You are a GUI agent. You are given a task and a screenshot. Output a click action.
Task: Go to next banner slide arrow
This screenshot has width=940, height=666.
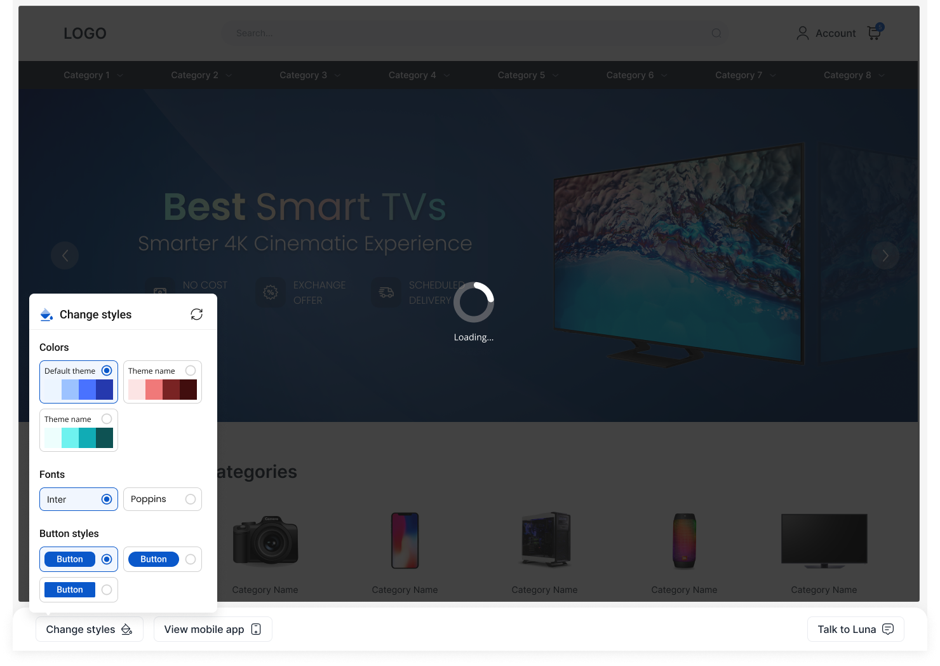(x=885, y=255)
